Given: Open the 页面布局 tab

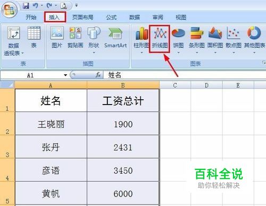Looking at the screenshot, I should click(83, 17).
